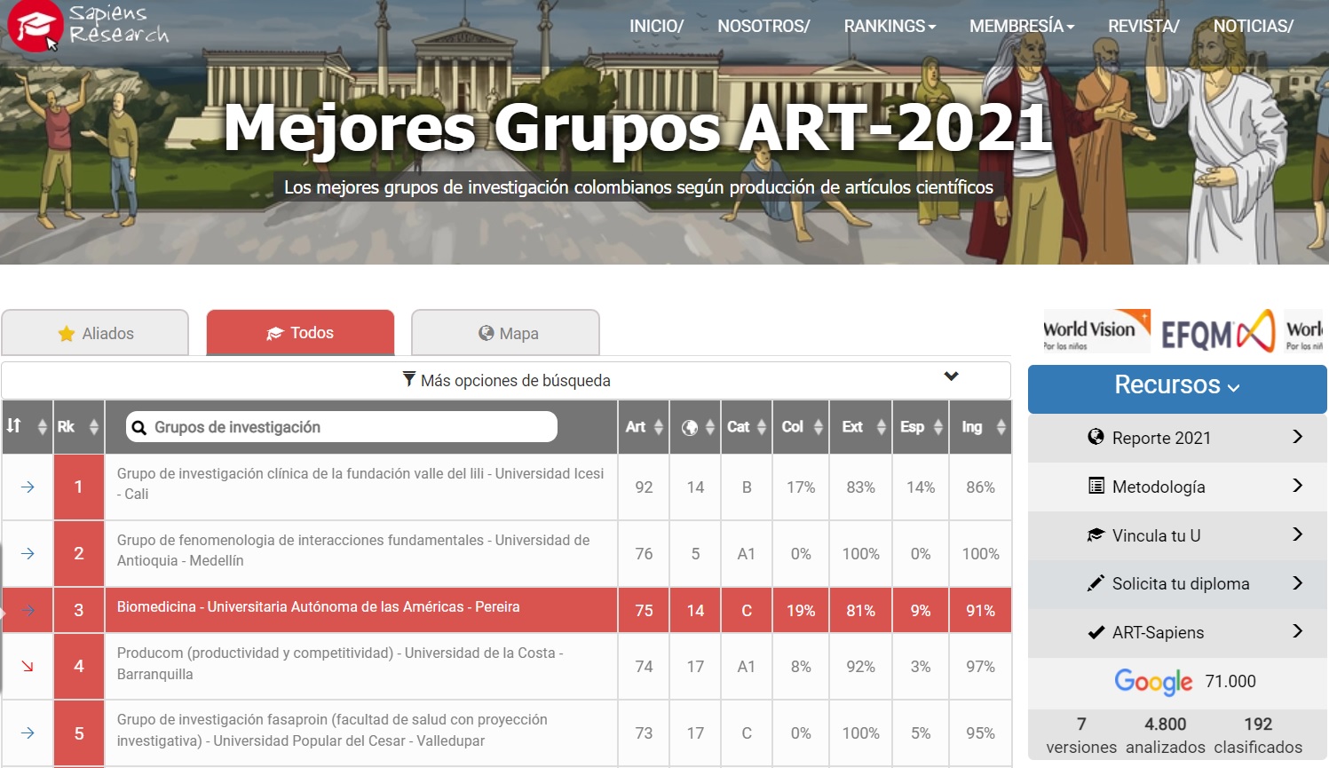
Task: Click the 192 clasificados statistic
Action: click(1258, 735)
